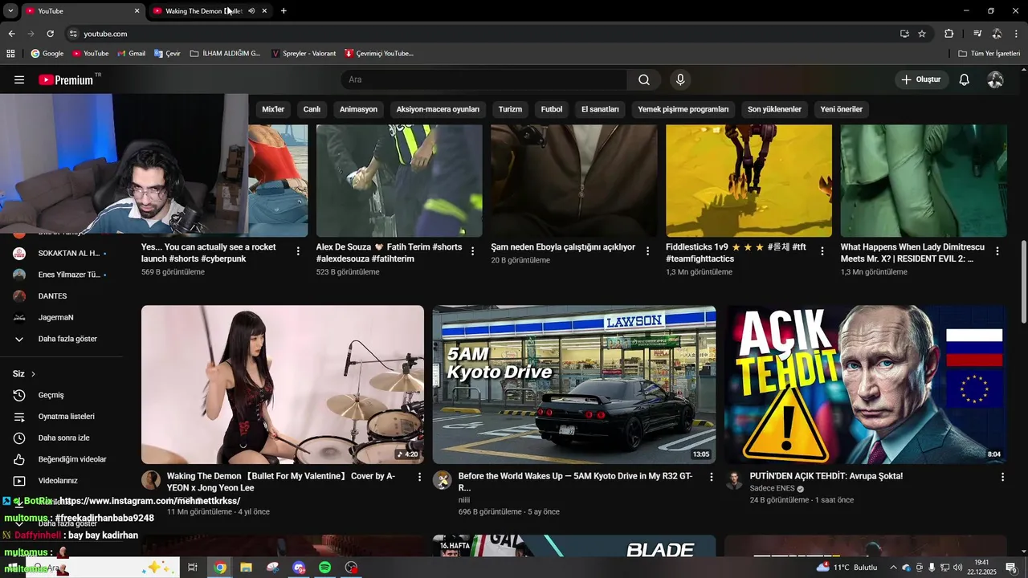Image resolution: width=1028 pixels, height=578 pixels.
Task: Select the Son yüklenenler chip
Action: [774, 109]
